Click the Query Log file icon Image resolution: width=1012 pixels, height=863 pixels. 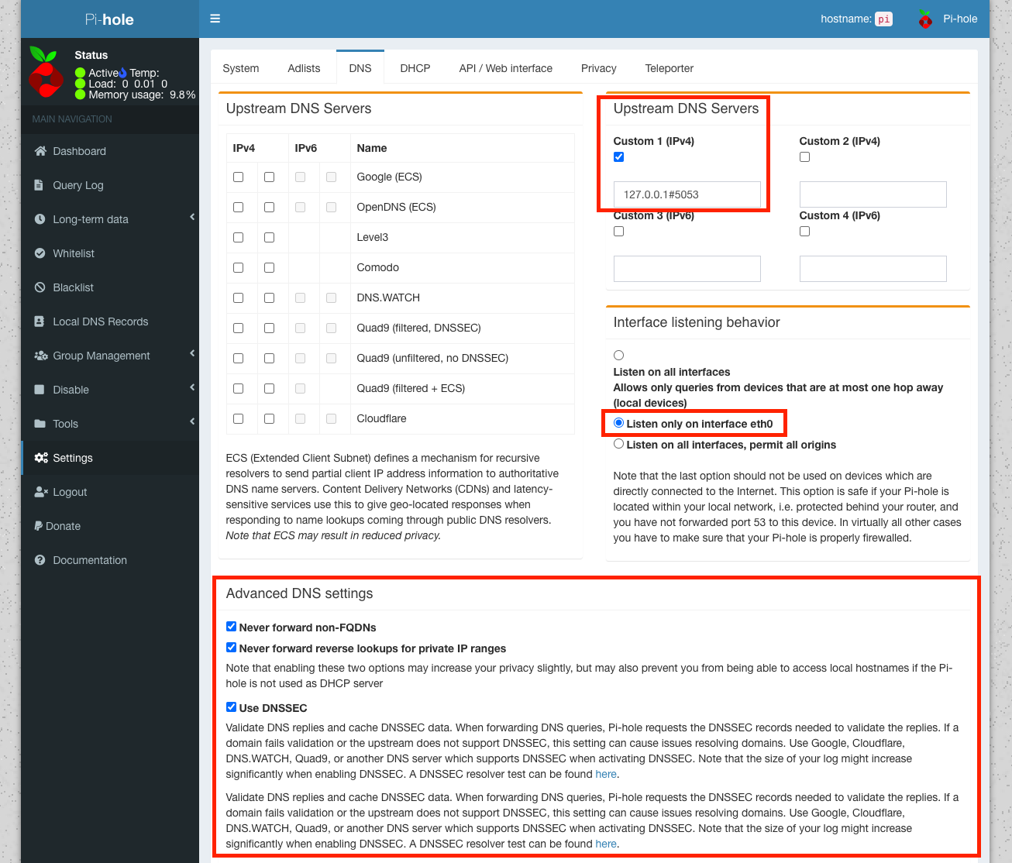pyautogui.click(x=39, y=185)
